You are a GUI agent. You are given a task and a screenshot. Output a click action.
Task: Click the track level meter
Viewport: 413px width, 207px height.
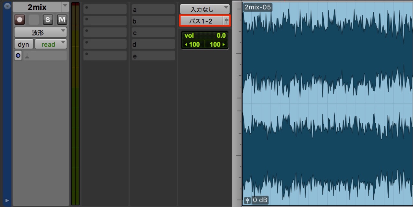click(x=75, y=104)
